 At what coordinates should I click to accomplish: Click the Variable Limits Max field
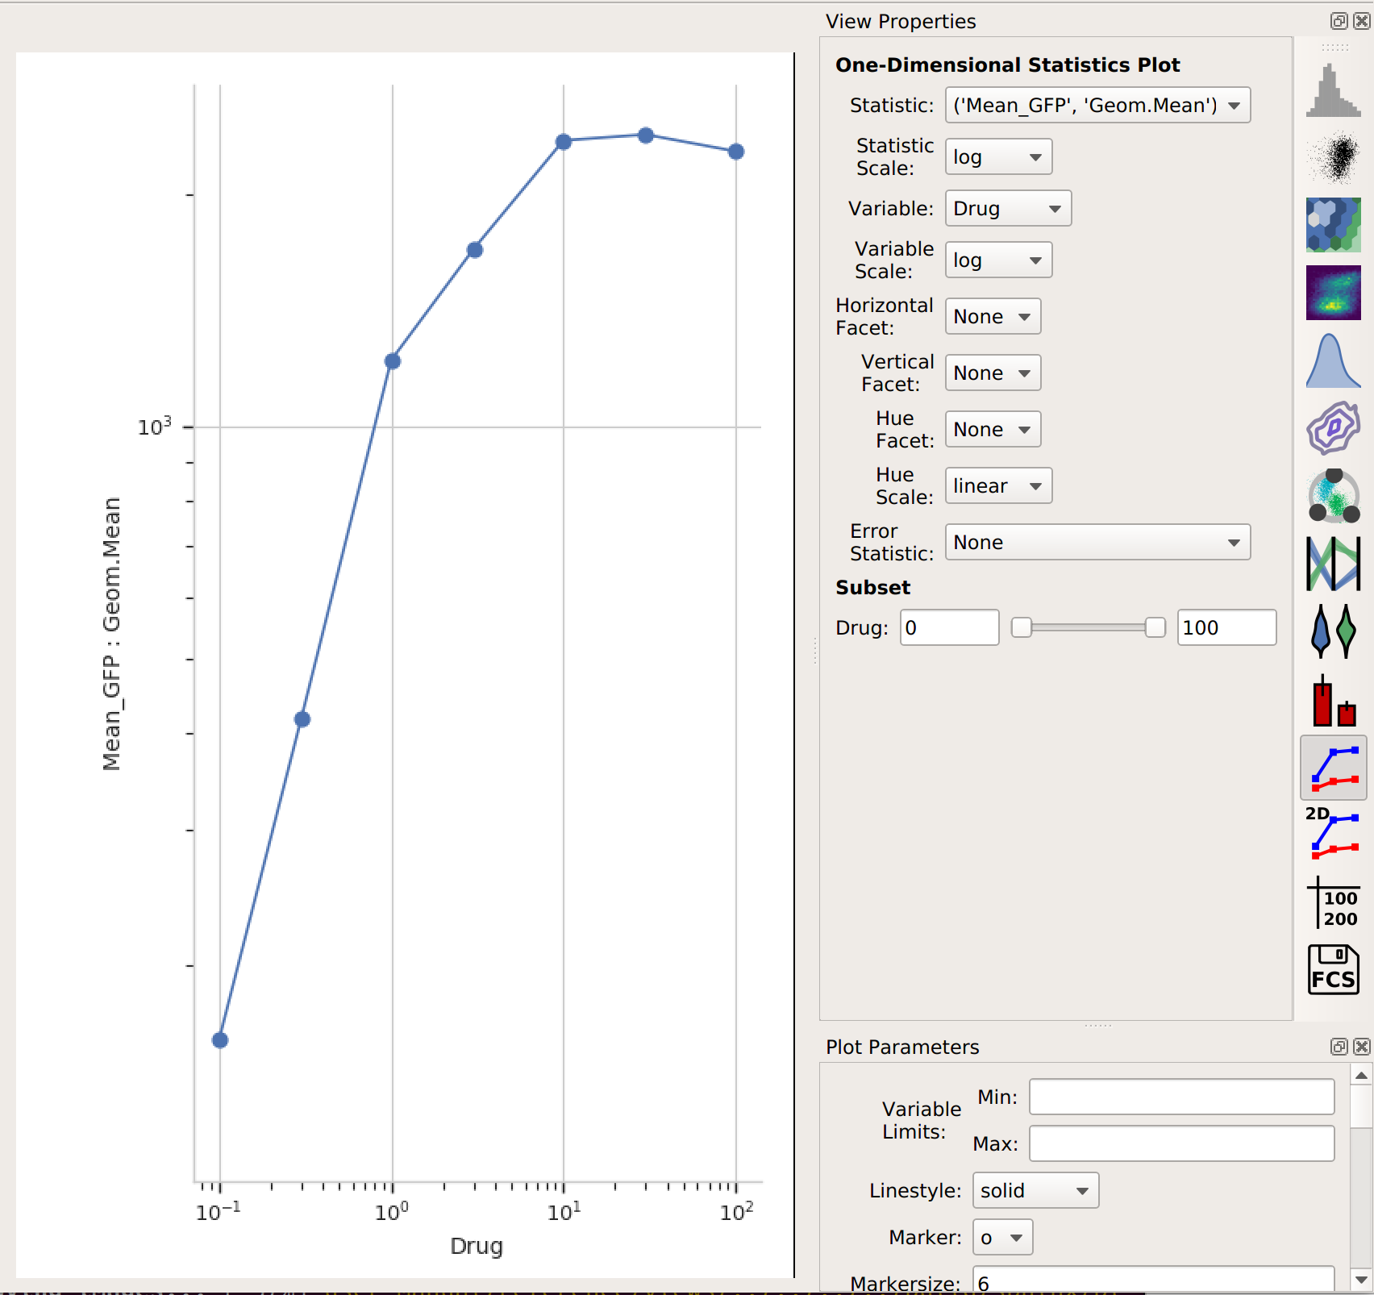click(x=1181, y=1144)
